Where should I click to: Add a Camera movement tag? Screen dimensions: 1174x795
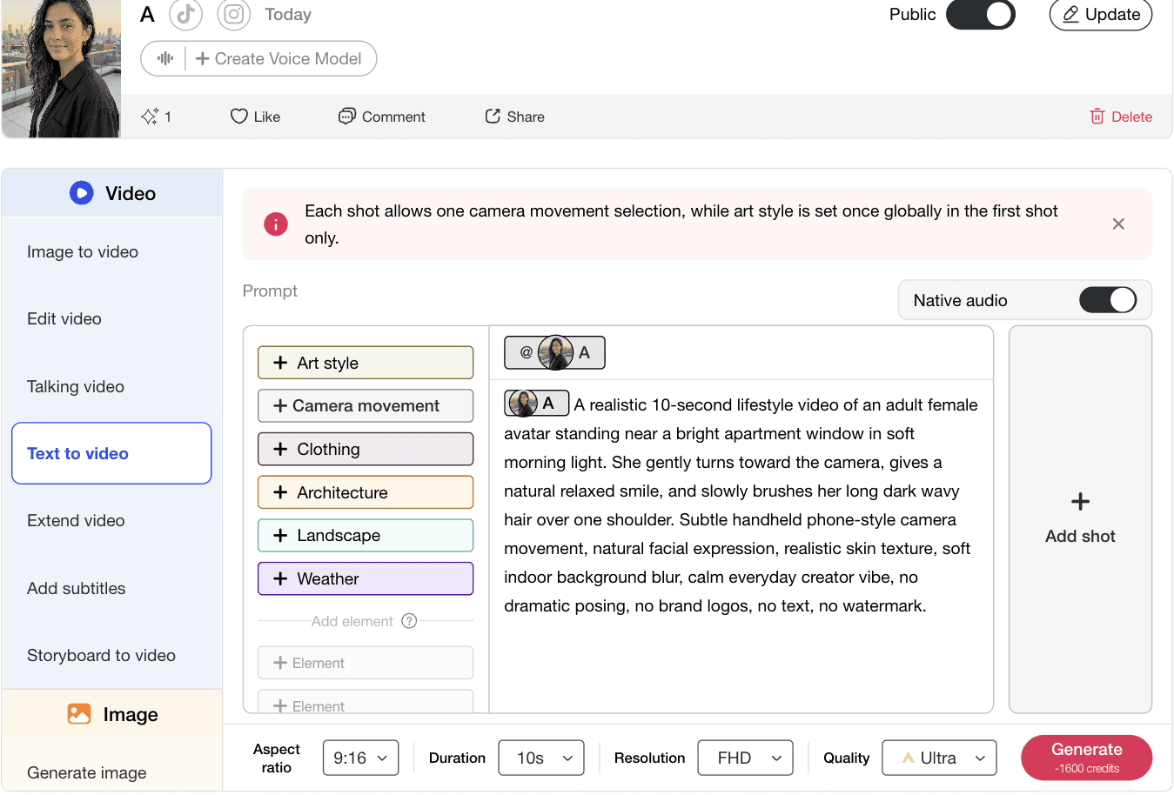pyautogui.click(x=366, y=405)
